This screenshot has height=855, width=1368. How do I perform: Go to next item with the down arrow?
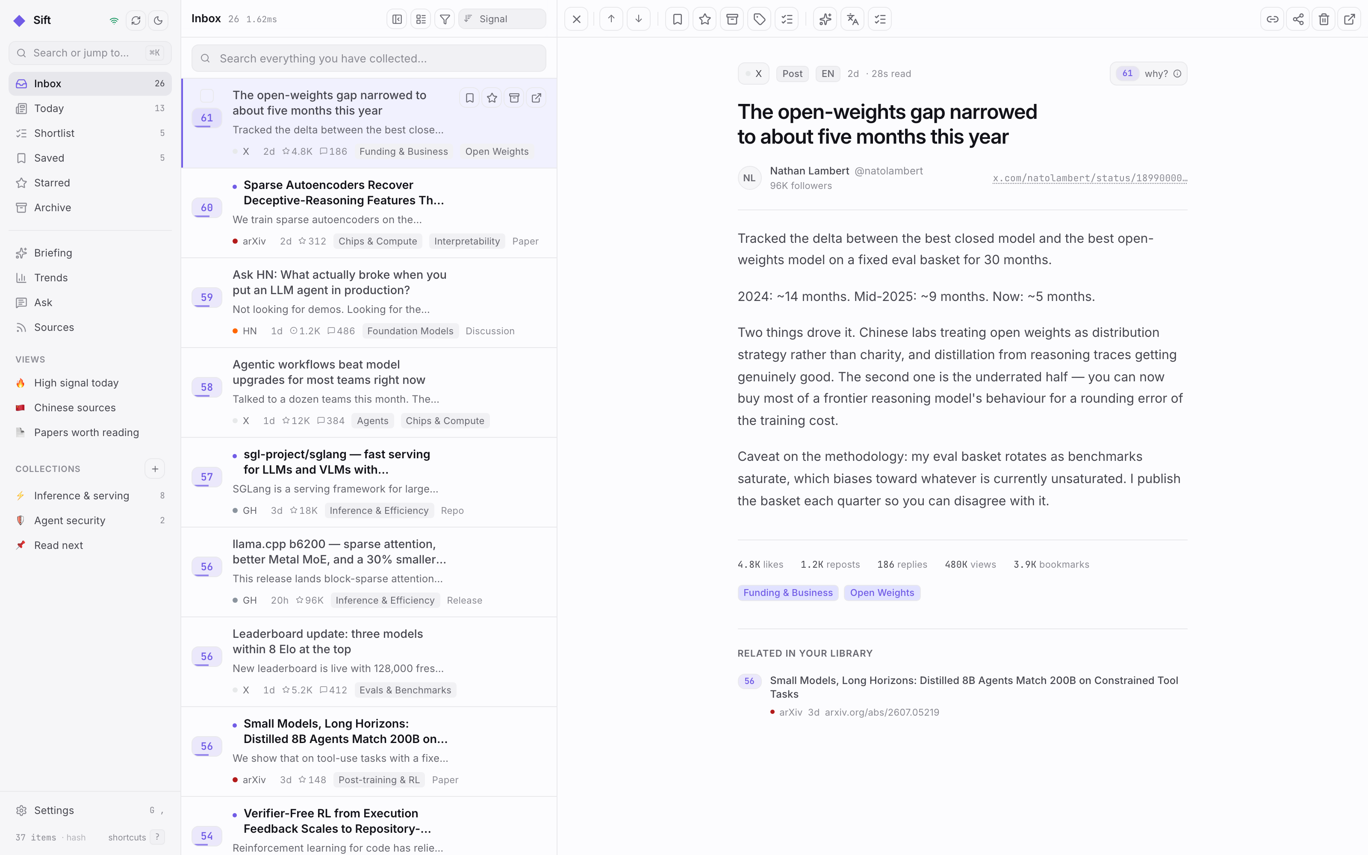point(639,19)
